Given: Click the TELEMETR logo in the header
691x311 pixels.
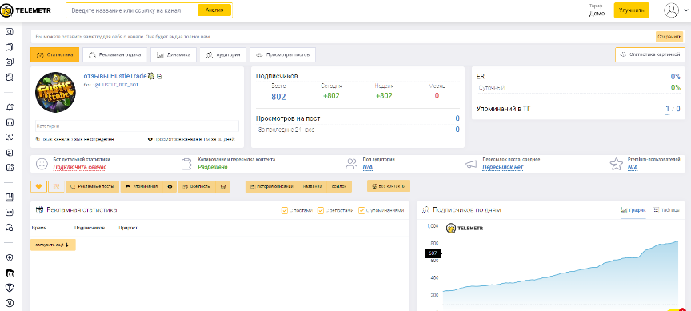Looking at the screenshot, I should 26,10.
